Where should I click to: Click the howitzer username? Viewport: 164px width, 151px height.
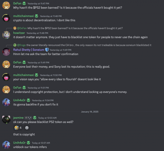pos(19,33)
